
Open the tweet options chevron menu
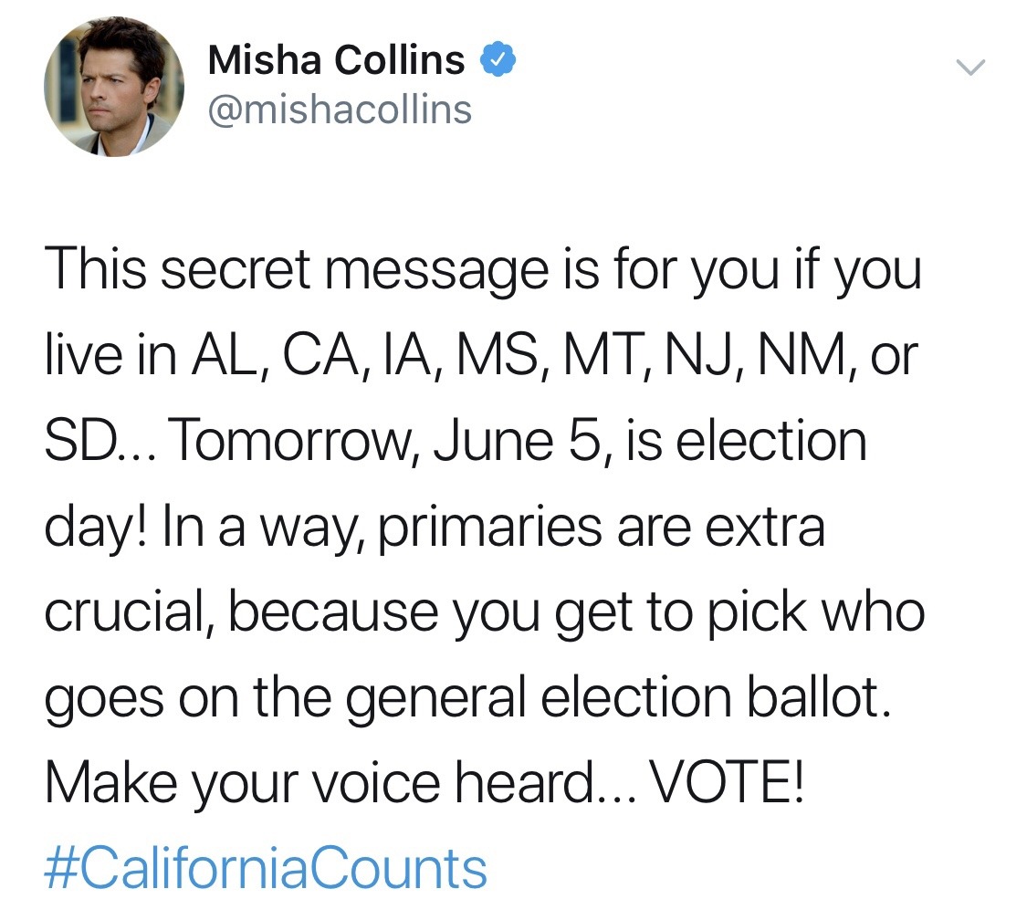971,68
